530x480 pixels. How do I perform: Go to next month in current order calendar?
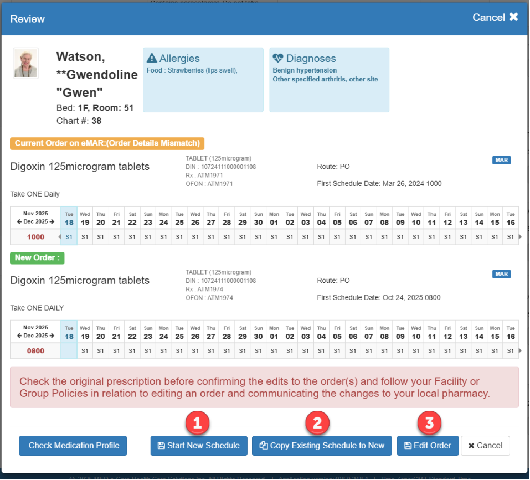pyautogui.click(x=52, y=221)
